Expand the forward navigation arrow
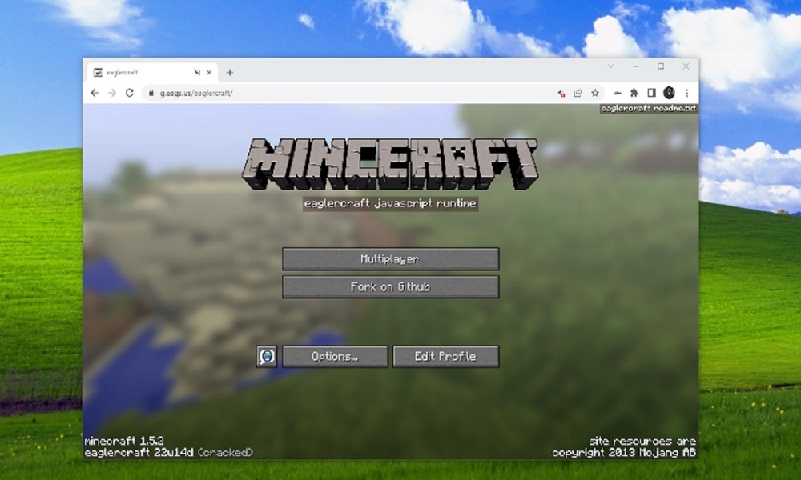This screenshot has height=480, width=801. pyautogui.click(x=113, y=93)
